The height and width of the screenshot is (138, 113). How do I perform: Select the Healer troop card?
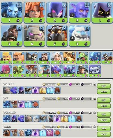(x=57, y=58)
